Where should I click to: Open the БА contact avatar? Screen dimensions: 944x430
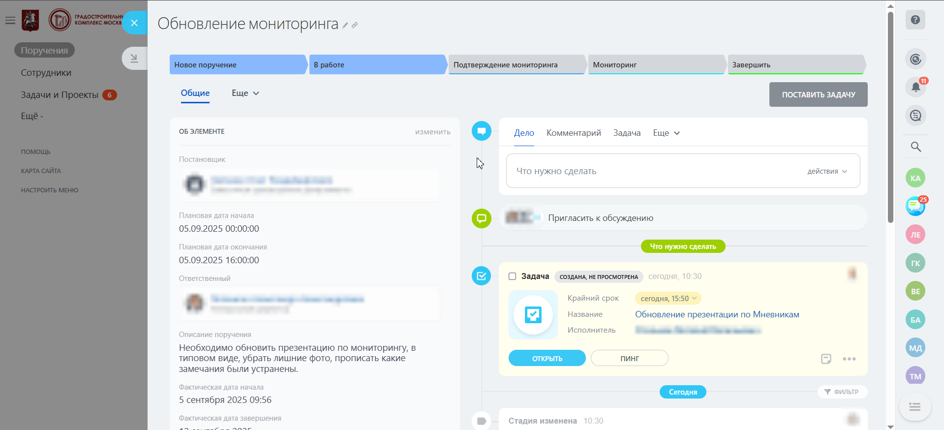tap(915, 320)
